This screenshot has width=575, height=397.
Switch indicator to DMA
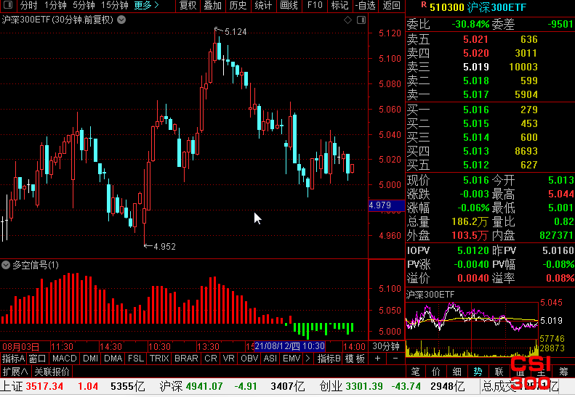[x=113, y=359]
